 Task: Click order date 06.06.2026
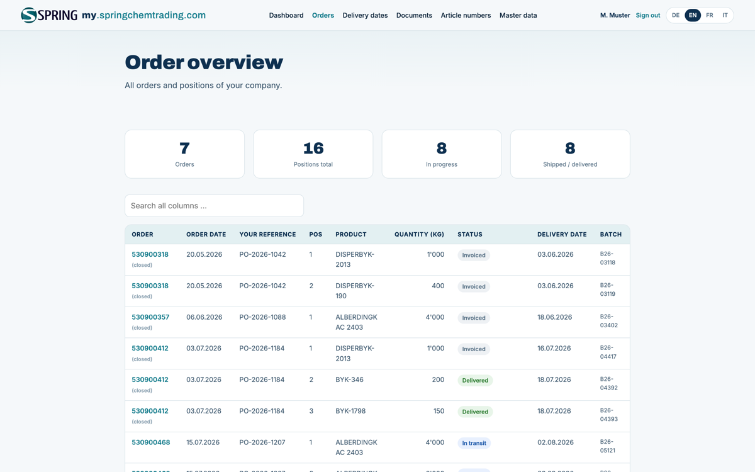click(204, 317)
